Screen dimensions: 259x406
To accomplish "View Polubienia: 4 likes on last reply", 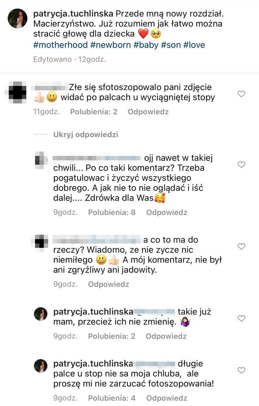I will 112,398.
